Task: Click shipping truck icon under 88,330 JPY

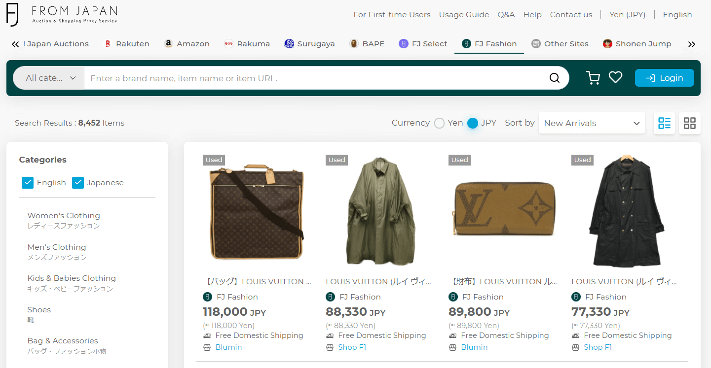Action: pos(330,335)
